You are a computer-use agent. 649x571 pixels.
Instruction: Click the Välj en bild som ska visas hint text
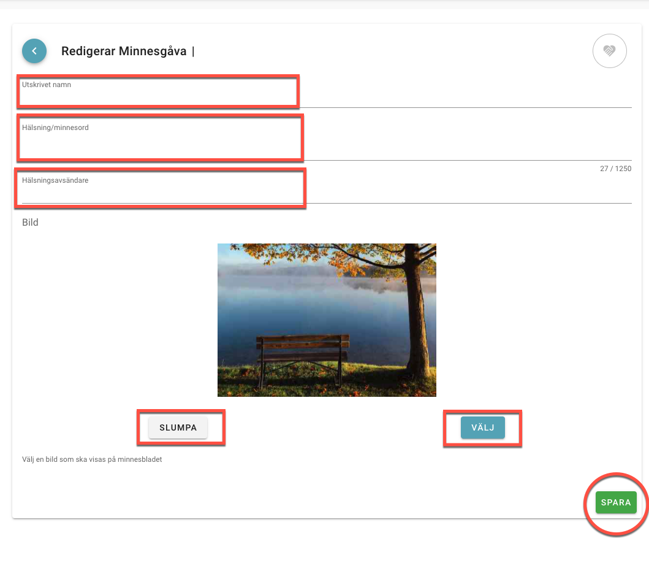click(92, 459)
